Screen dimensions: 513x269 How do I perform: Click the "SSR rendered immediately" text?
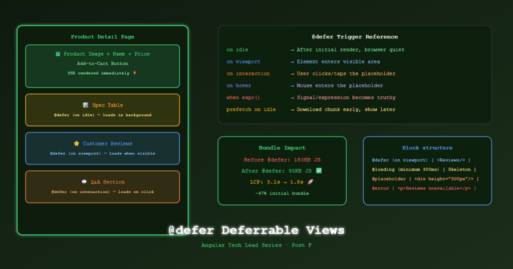point(99,73)
